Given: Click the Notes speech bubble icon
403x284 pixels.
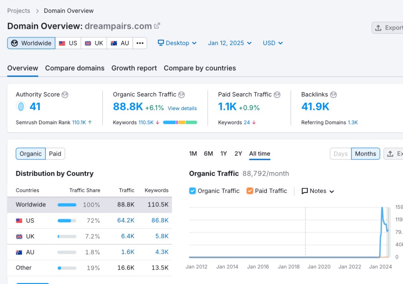Looking at the screenshot, I should pyautogui.click(x=304, y=191).
